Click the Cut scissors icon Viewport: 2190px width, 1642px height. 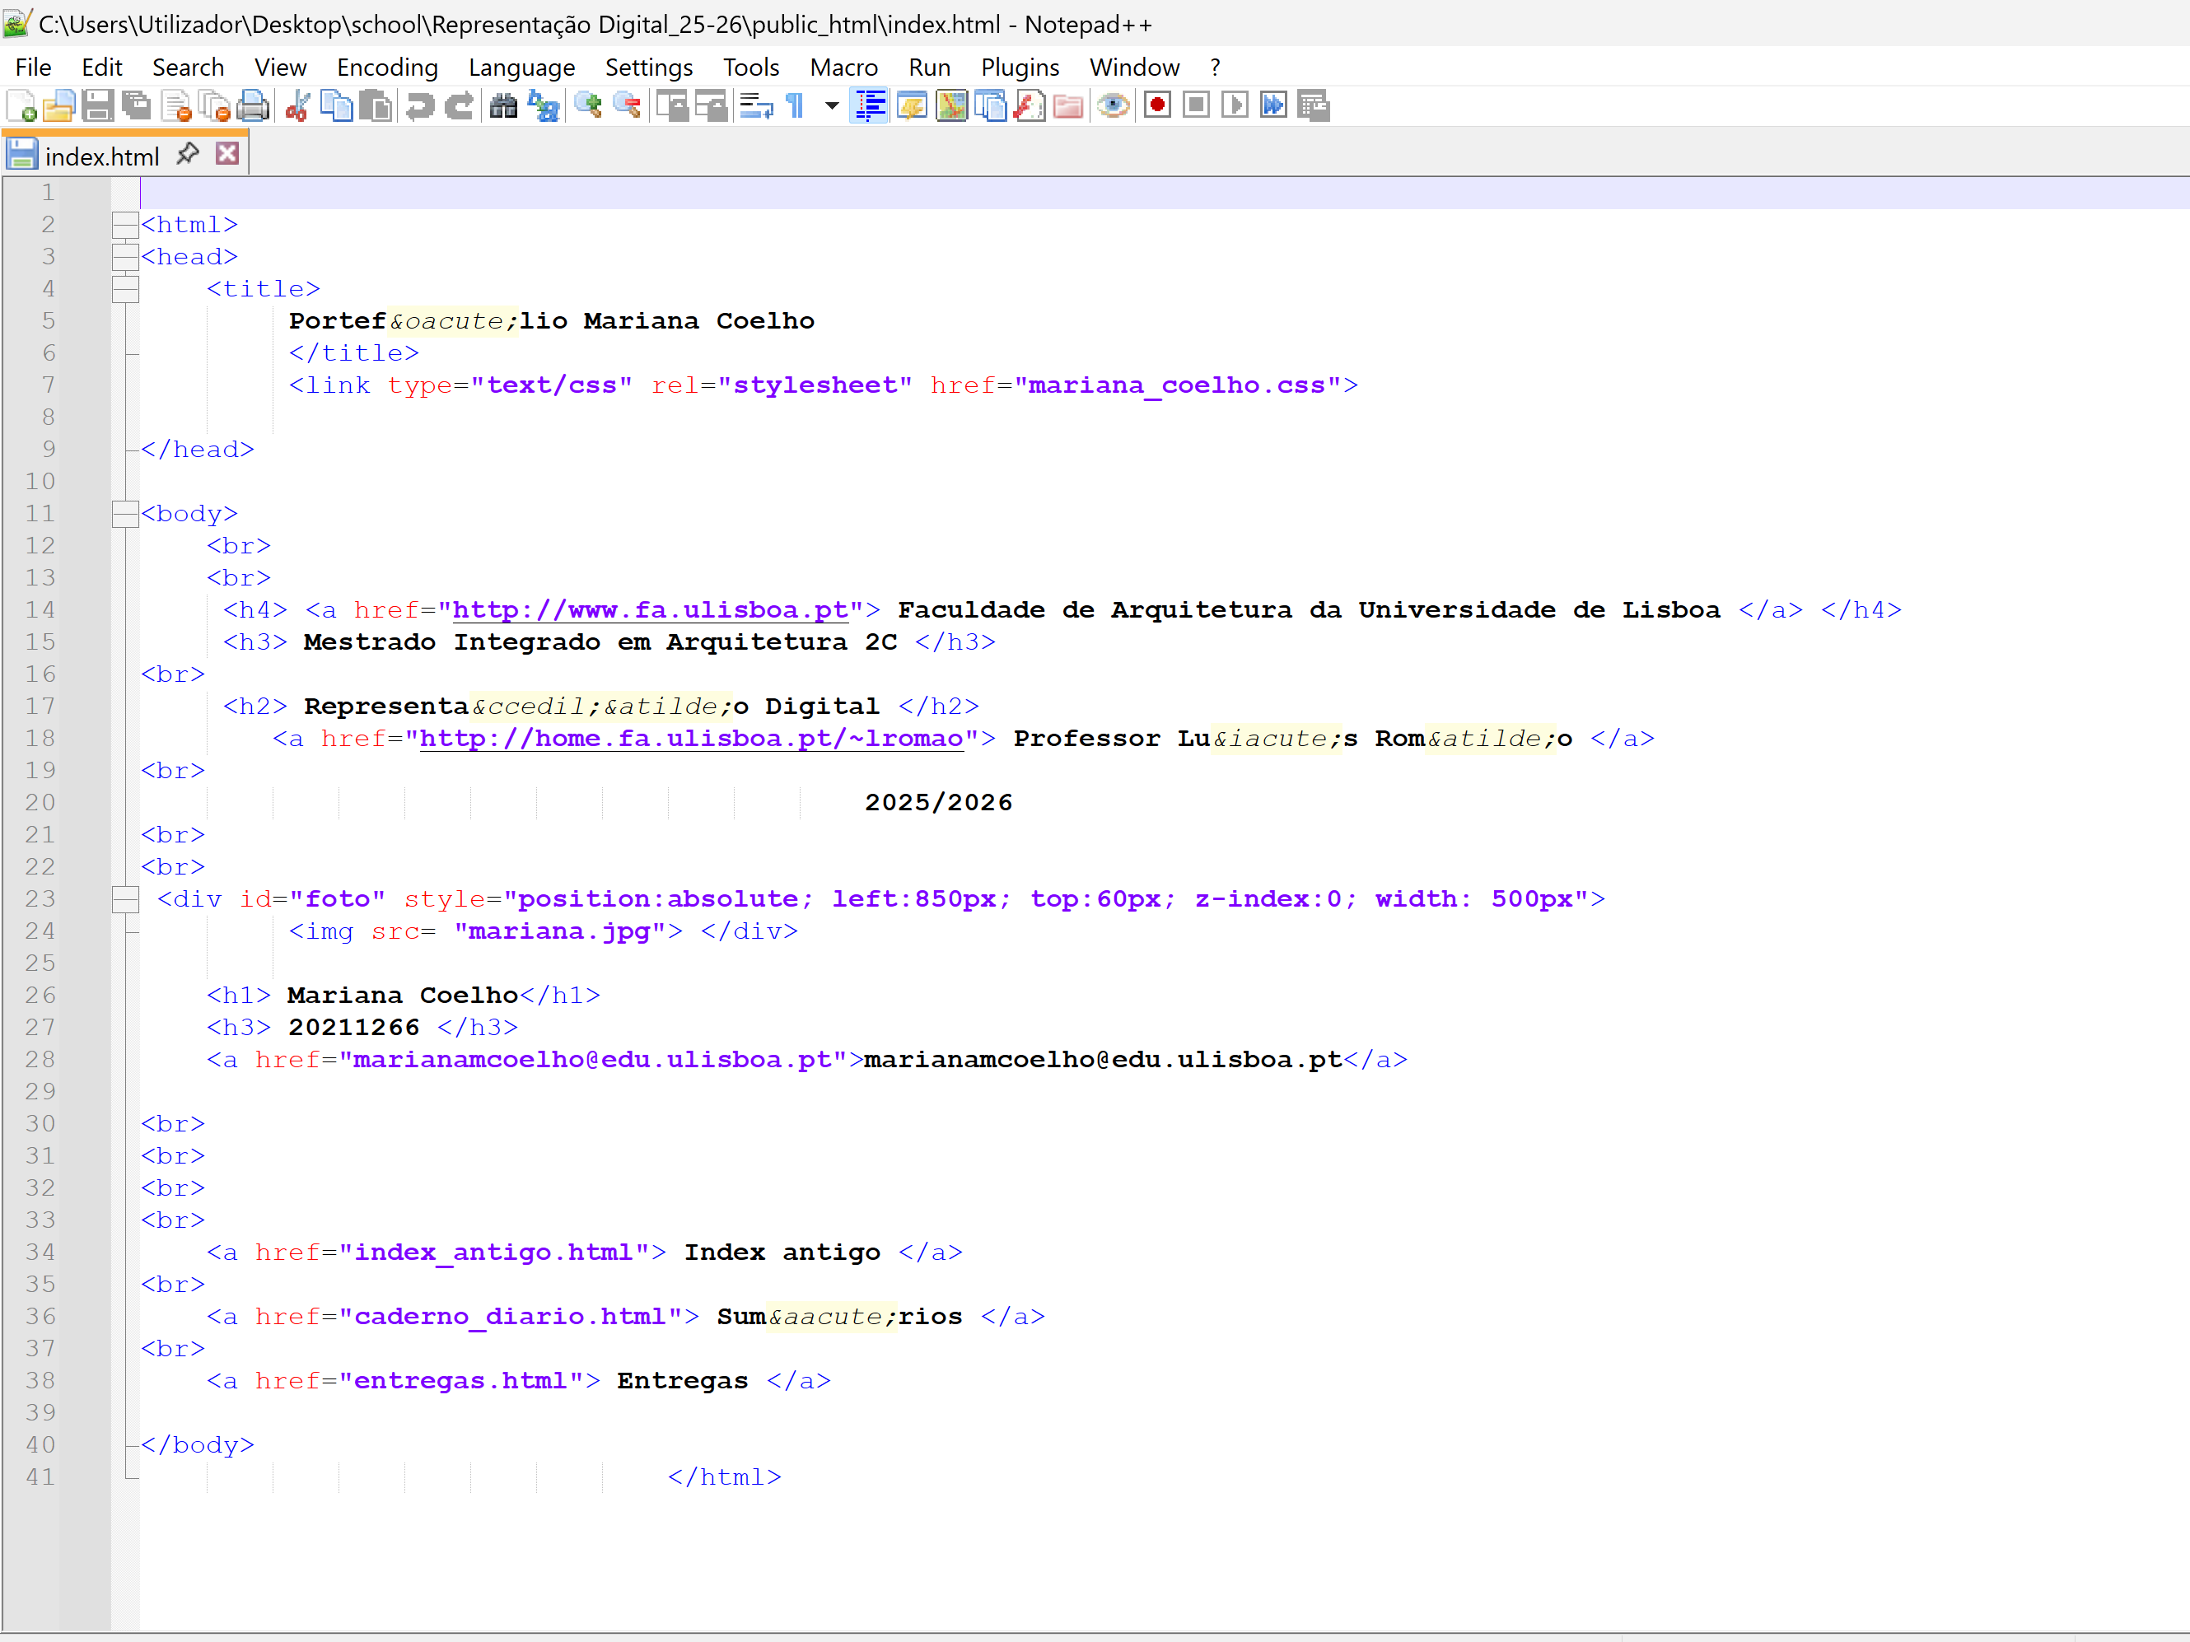[x=297, y=105]
